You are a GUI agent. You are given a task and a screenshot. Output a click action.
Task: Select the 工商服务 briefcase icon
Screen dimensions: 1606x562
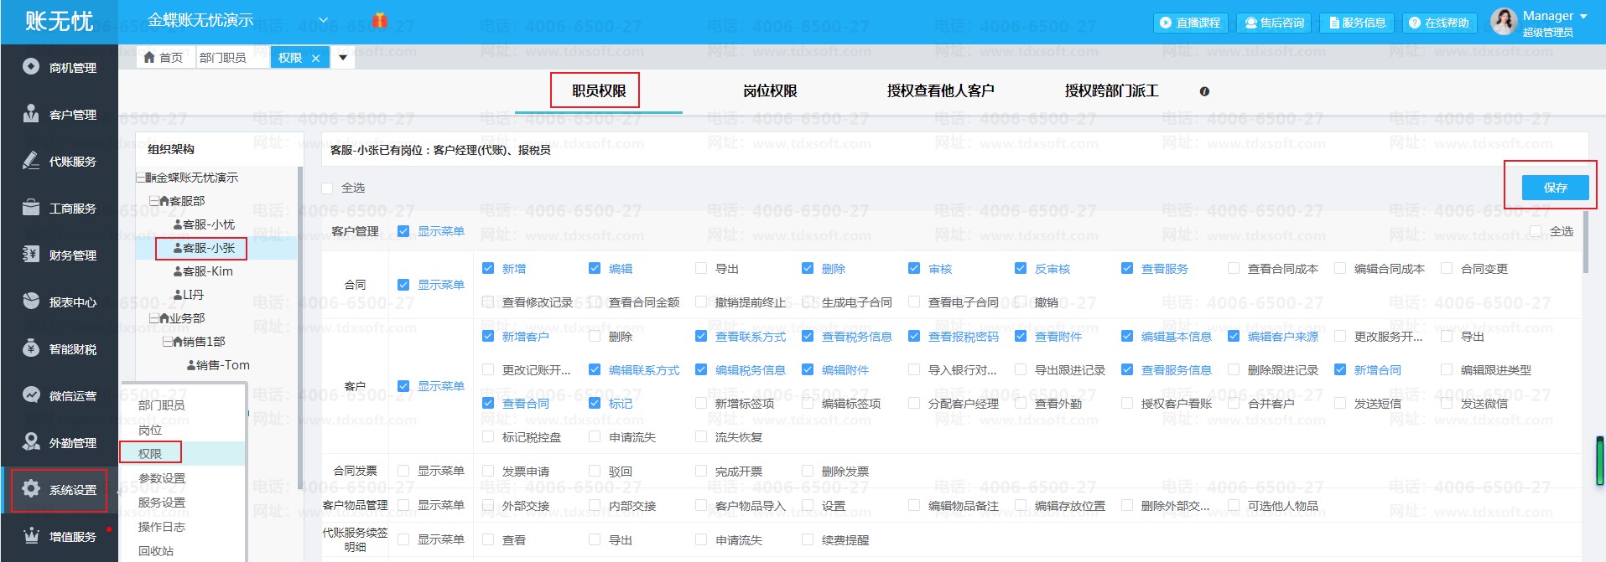click(x=31, y=208)
